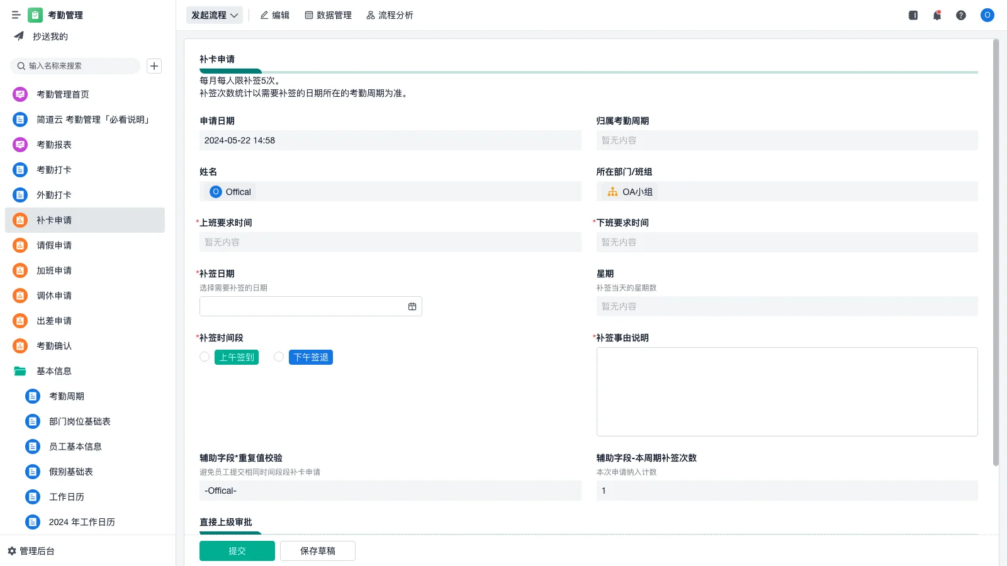1007x566 pixels.
Task: Open help using the question mark icon
Action: (x=961, y=15)
